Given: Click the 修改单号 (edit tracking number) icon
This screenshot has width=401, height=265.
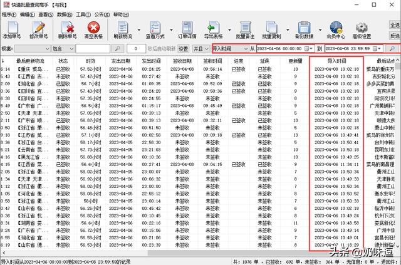Looking at the screenshot, I should tap(39, 29).
